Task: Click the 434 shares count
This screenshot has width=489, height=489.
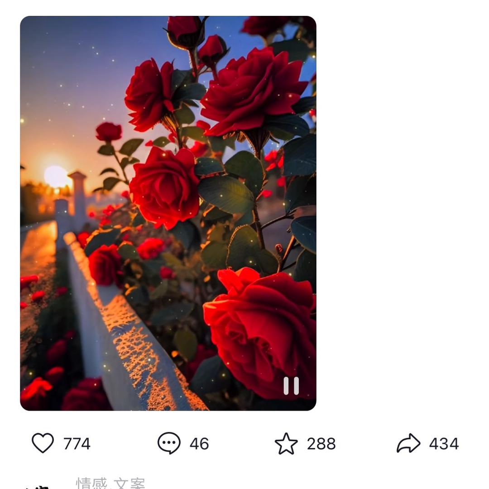Action: pyautogui.click(x=444, y=444)
